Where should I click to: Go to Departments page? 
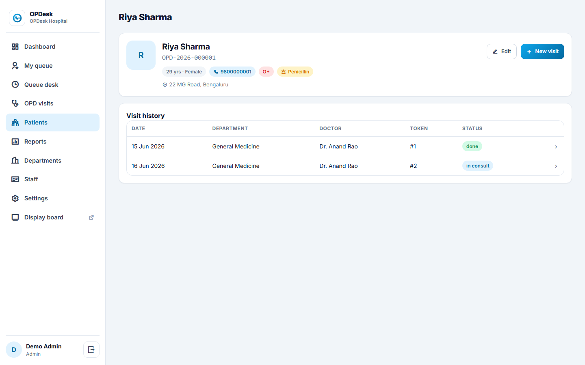click(x=52, y=160)
